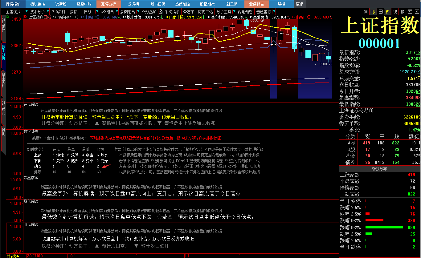Click the index code 000001
Image resolution: width=421 pixels, height=258 pixels.
click(379, 43)
